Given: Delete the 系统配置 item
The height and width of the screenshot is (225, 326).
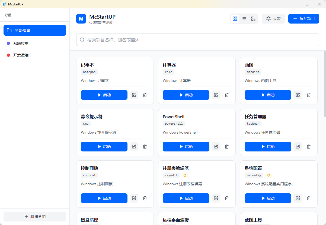Looking at the screenshot, I should pos(309,198).
